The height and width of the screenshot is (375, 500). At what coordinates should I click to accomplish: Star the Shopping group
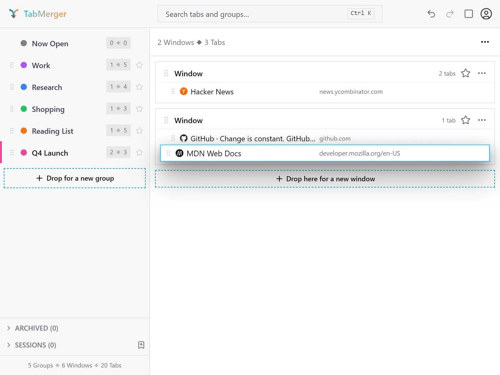139,109
